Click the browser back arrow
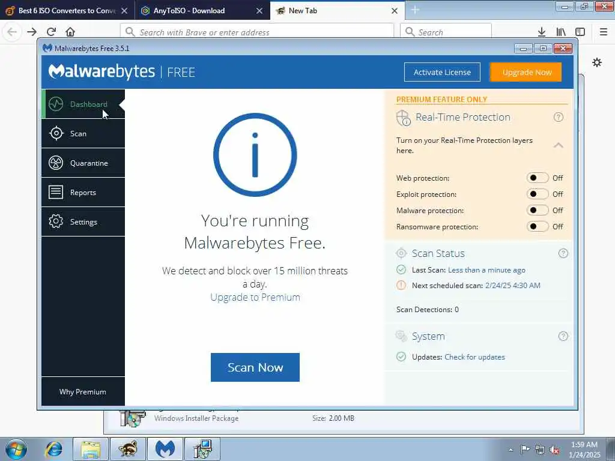The image size is (615, 461). (12, 32)
